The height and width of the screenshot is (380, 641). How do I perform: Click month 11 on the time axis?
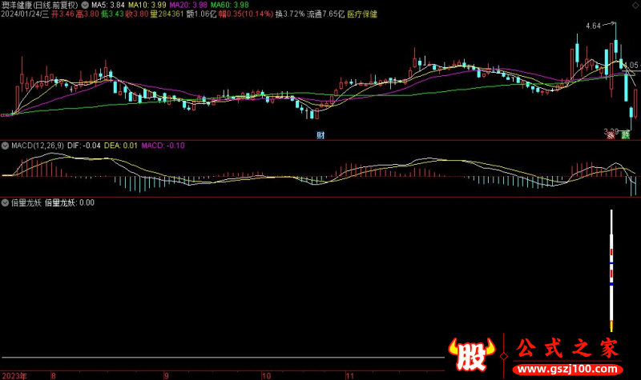[349, 376]
